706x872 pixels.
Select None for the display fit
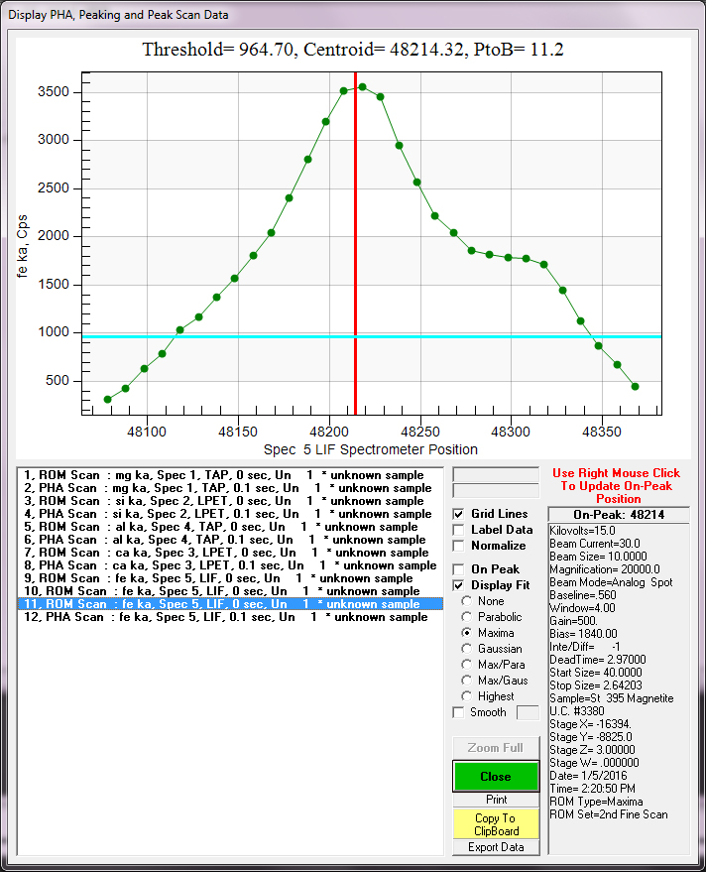coord(467,601)
